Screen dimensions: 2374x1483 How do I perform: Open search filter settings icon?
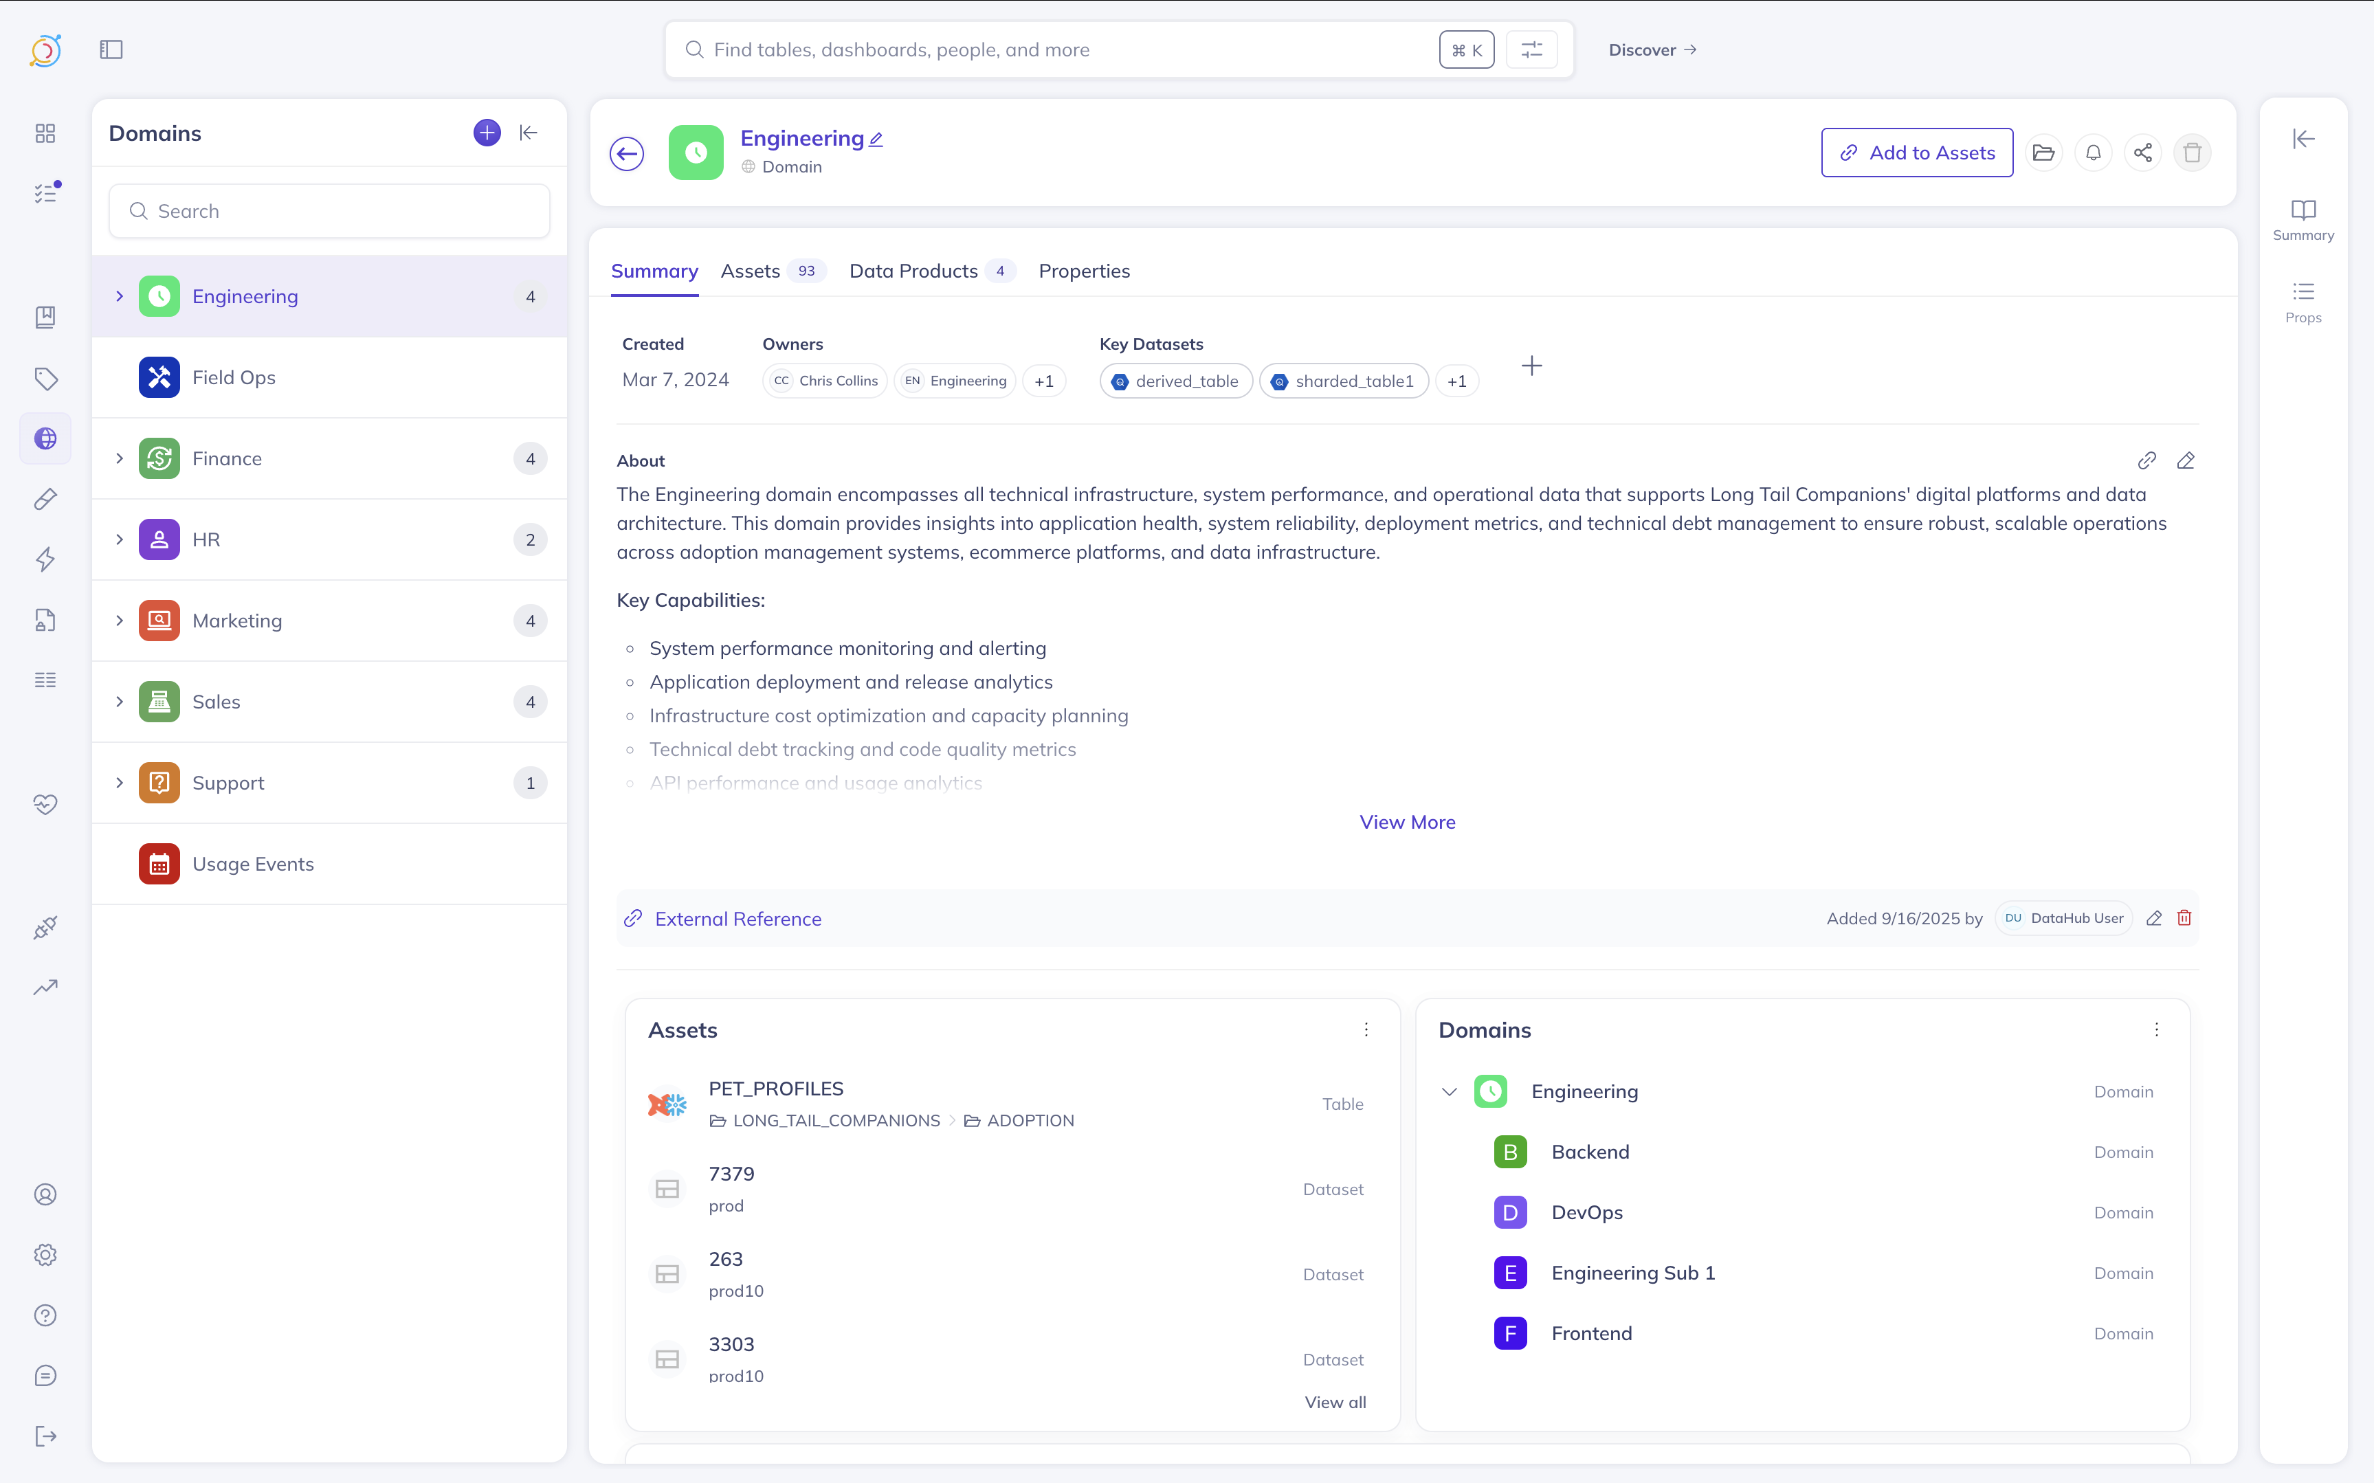point(1531,50)
